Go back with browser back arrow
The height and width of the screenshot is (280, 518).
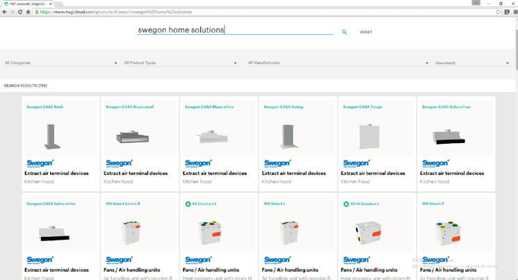[4, 12]
